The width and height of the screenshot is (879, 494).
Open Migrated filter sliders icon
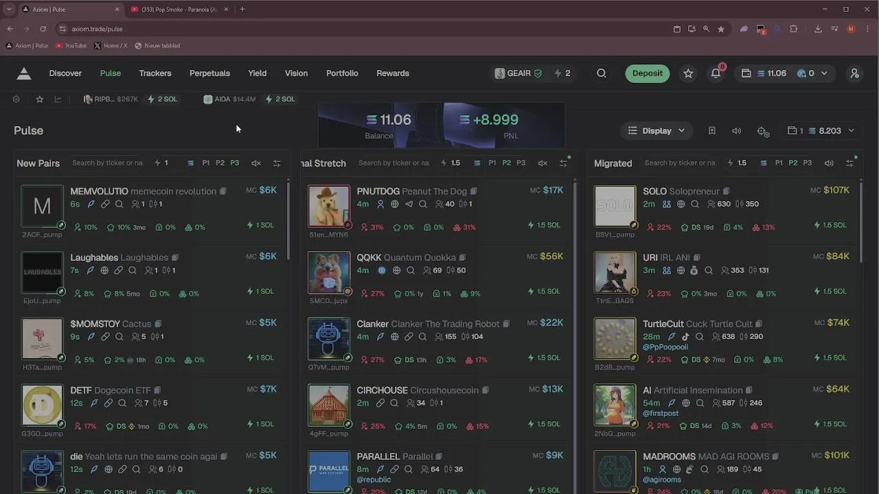click(849, 163)
